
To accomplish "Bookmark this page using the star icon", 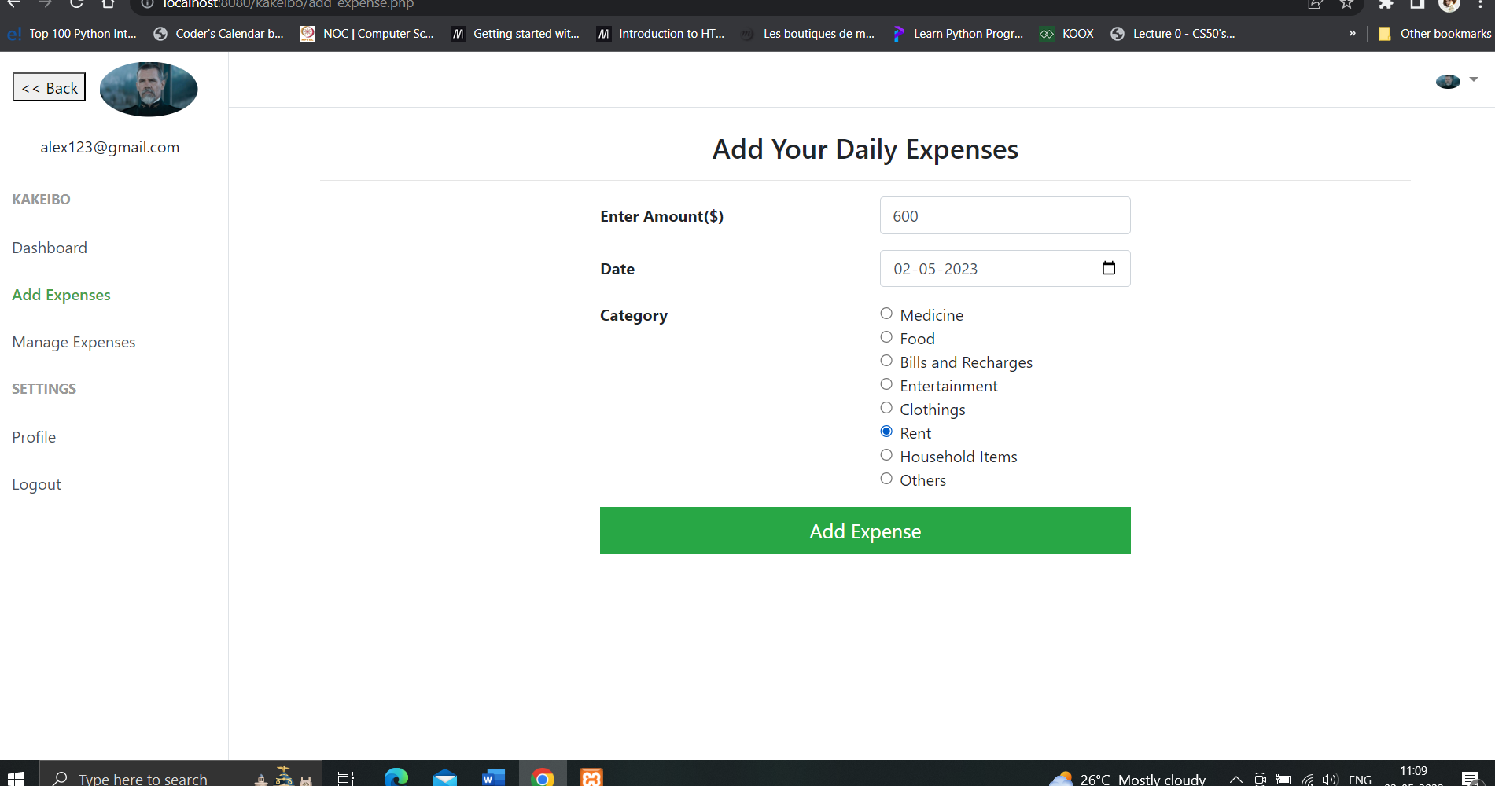I will coord(1347,5).
